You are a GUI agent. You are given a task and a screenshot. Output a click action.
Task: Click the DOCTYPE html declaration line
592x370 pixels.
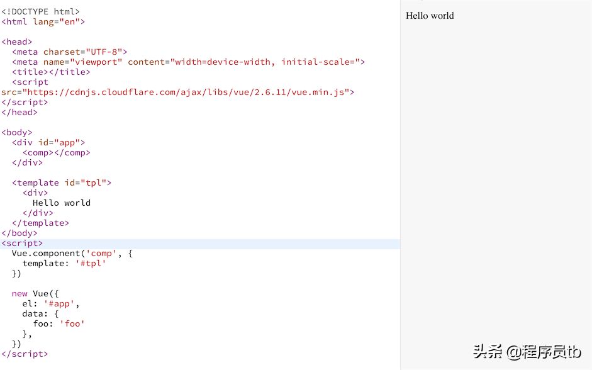click(40, 11)
